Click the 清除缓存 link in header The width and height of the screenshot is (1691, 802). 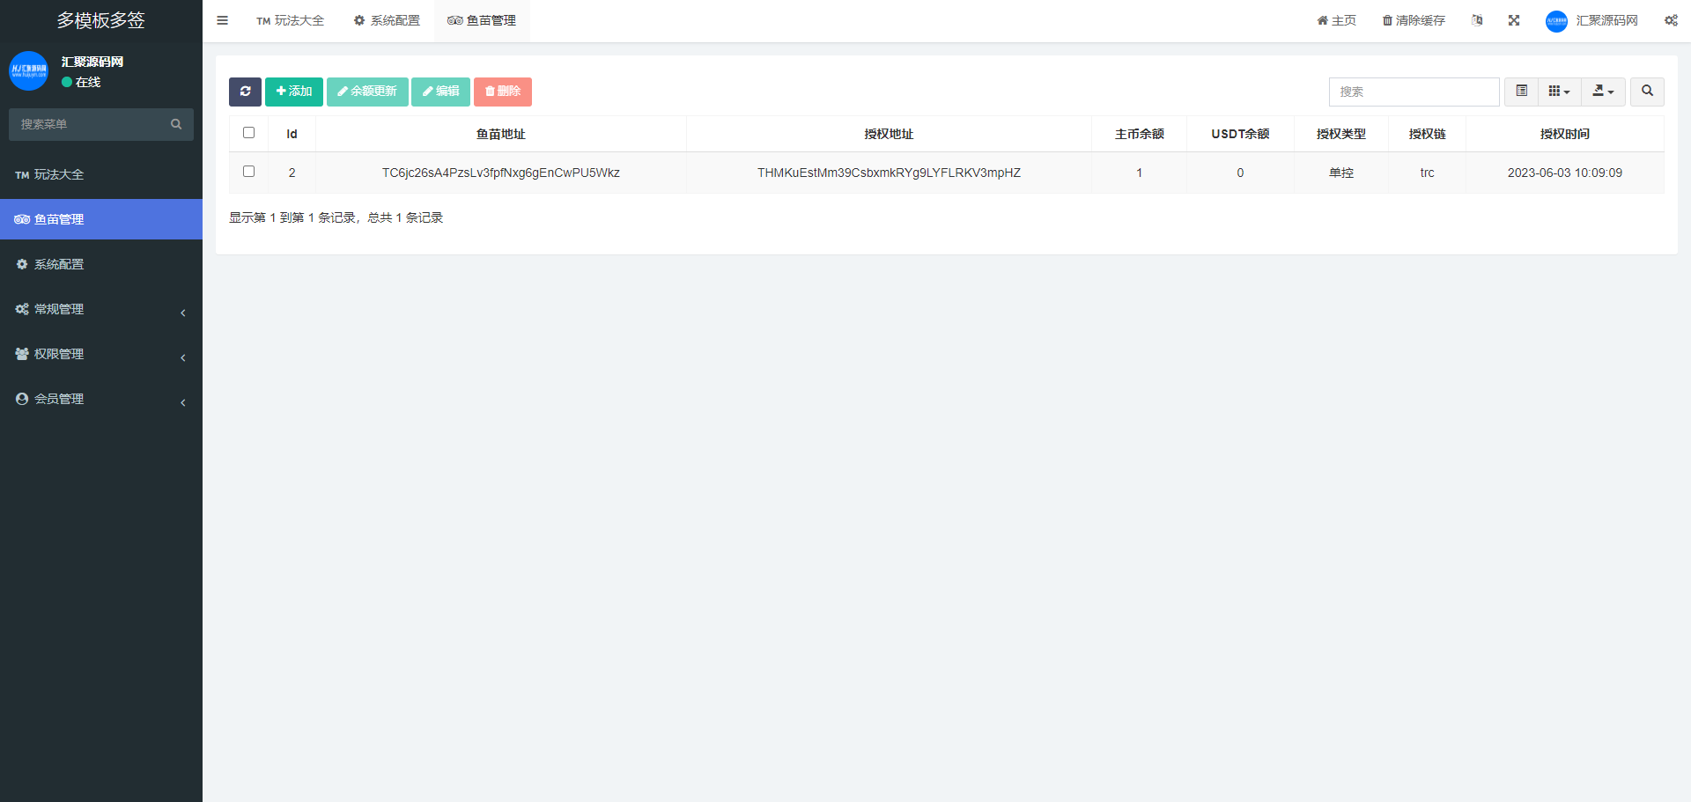[1414, 20]
